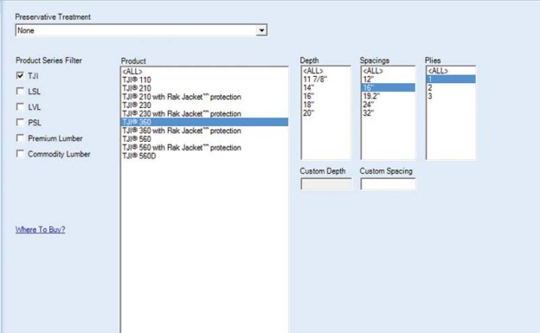
Task: Tick the Premium Lumber checkbox
Action: coord(20,138)
